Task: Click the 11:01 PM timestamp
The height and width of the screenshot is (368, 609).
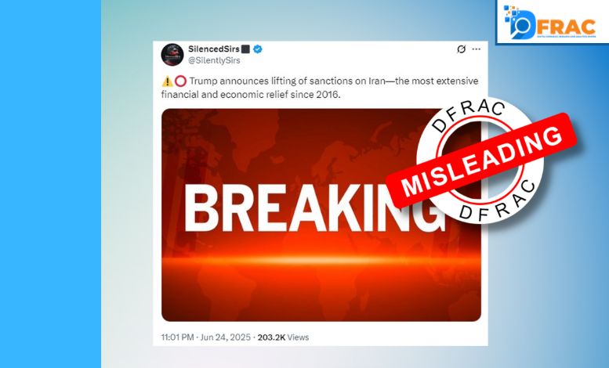Action: coord(177,337)
